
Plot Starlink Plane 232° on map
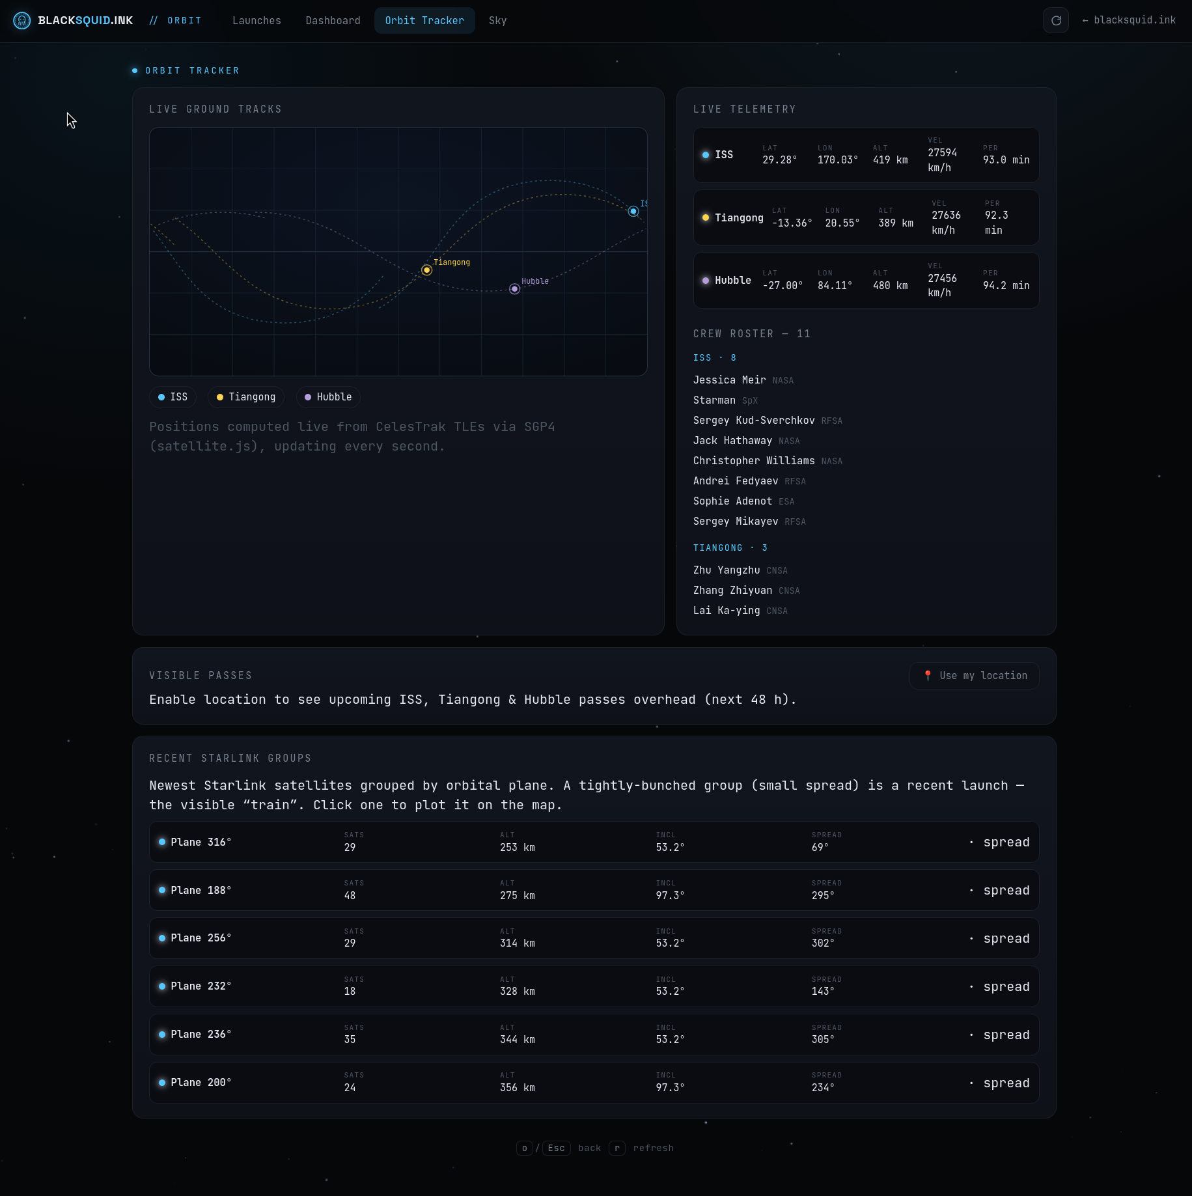594,986
